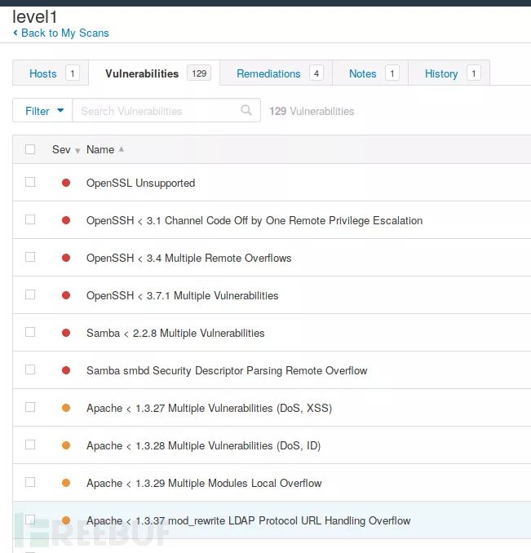Viewport: 531px width, 553px height.
Task: Open the OpenSSL Unsupported vulnerability
Action: (140, 183)
